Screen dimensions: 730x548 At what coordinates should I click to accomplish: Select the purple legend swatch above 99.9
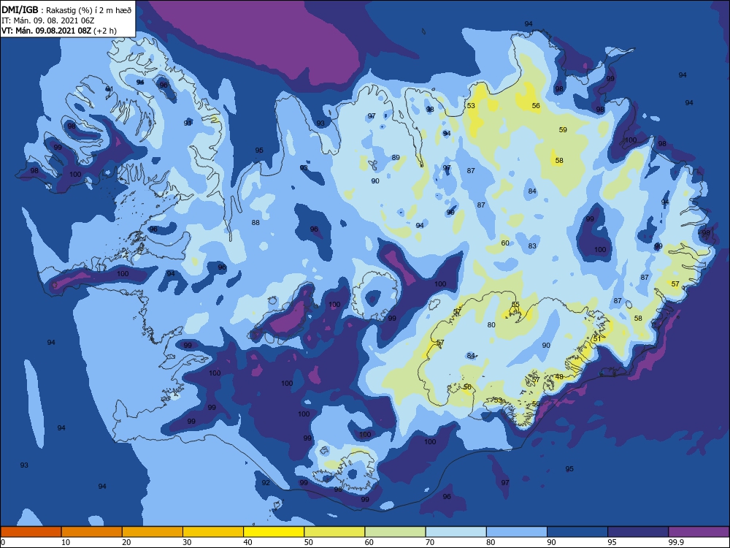point(699,532)
